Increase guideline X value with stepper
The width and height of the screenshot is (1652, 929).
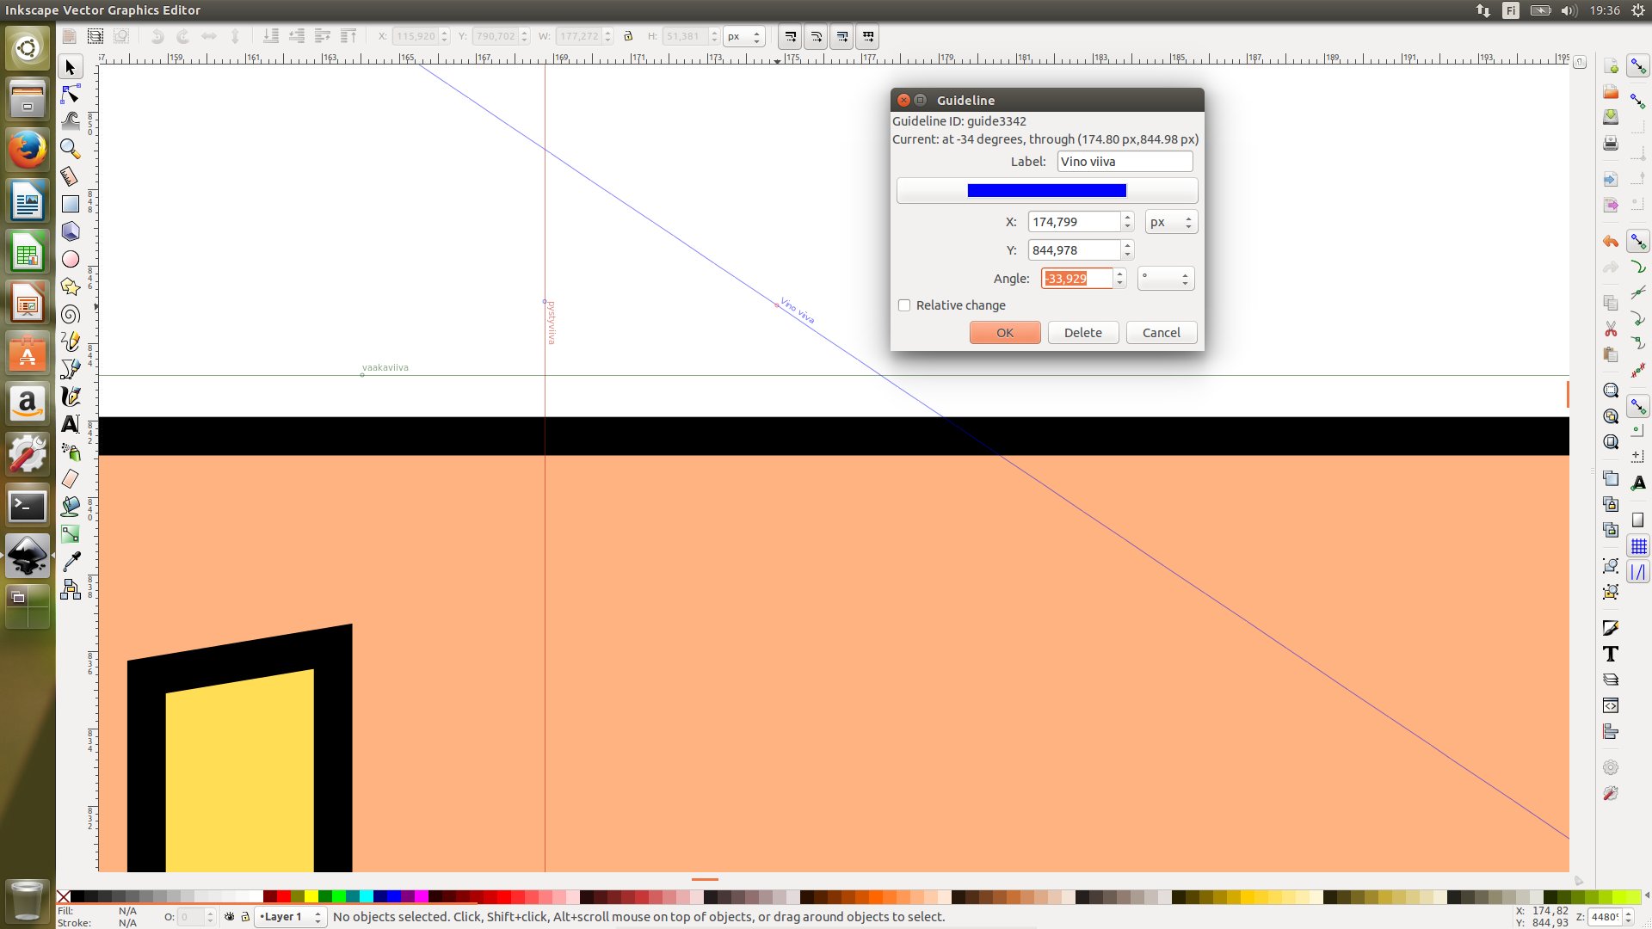(x=1127, y=217)
